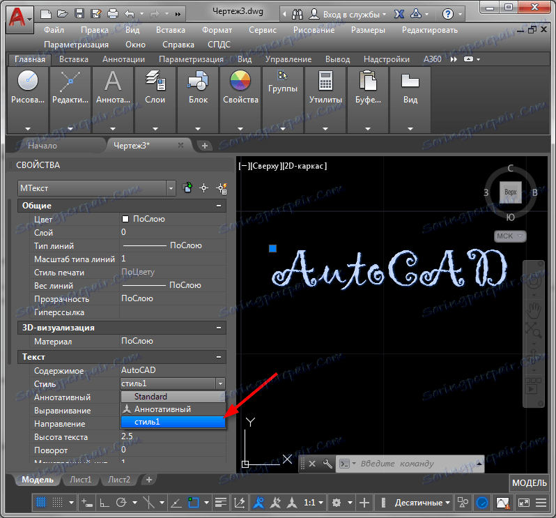Open the Свойства color wheel panel

(x=240, y=100)
